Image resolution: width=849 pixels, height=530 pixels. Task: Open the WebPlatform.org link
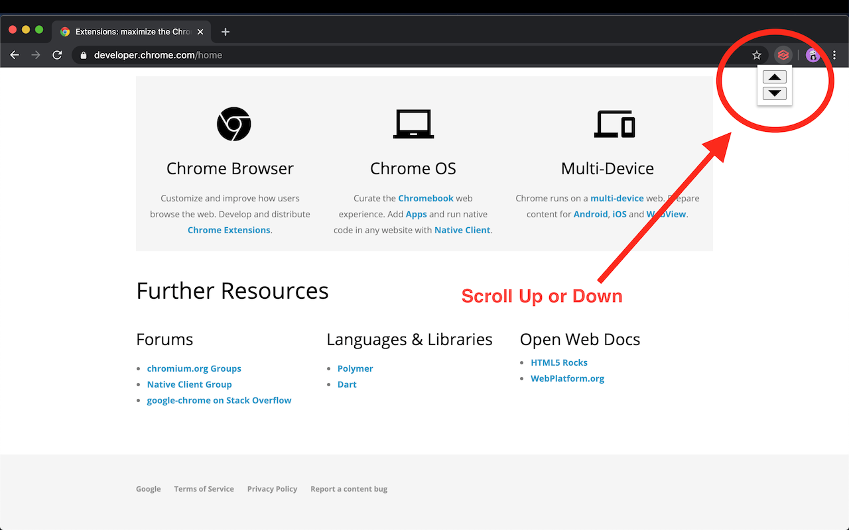click(x=567, y=378)
